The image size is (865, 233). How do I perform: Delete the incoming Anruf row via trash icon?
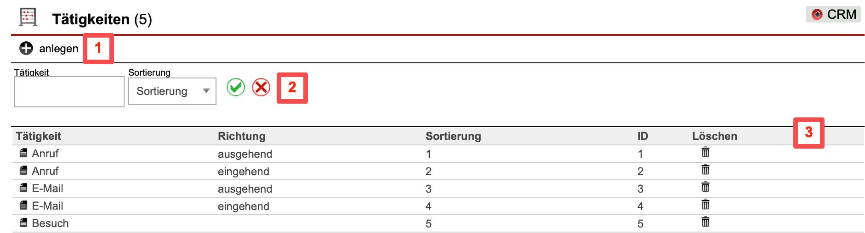click(x=706, y=170)
